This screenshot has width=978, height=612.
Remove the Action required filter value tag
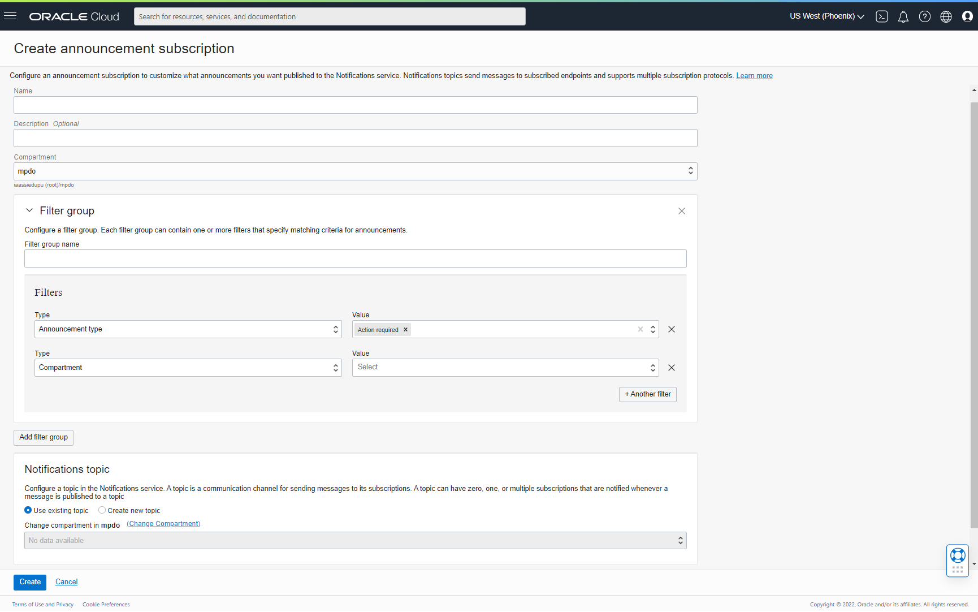click(x=405, y=329)
